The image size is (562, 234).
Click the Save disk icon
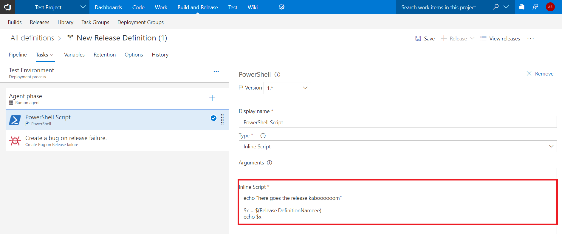[418, 38]
